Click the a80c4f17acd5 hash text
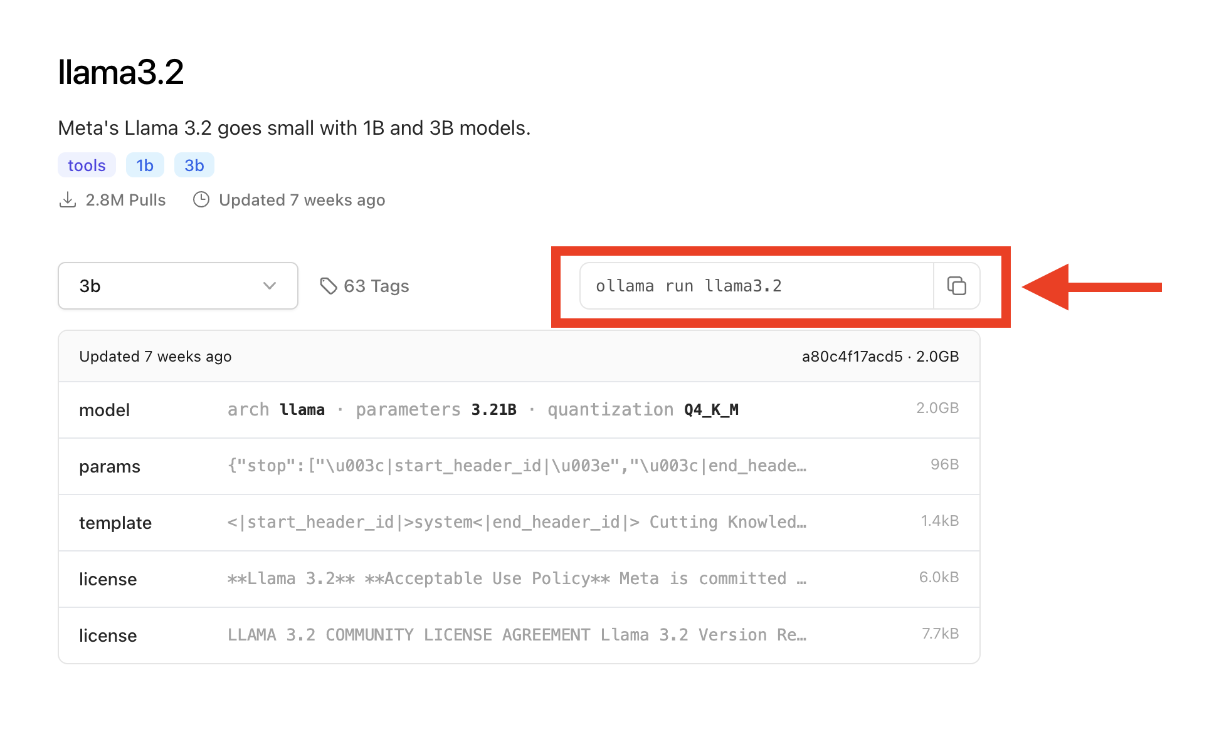Viewport: 1229px width, 737px height. pos(852,357)
